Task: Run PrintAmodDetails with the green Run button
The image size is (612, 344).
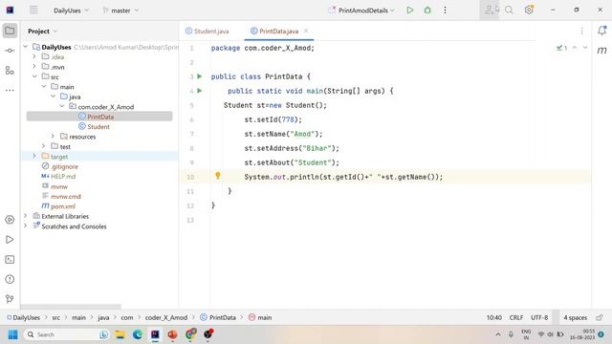Action: pyautogui.click(x=410, y=11)
